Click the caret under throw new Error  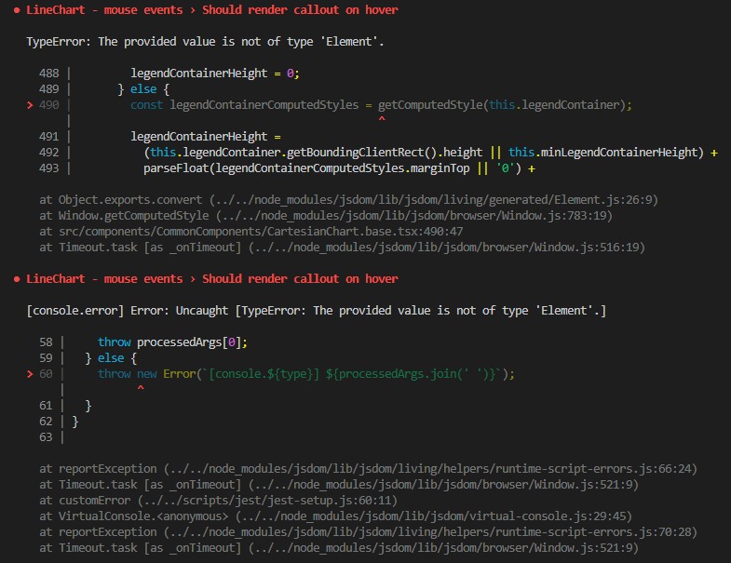(141, 388)
